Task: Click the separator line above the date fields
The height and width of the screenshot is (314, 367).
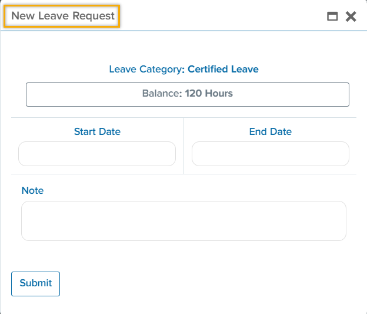Action: 183,118
